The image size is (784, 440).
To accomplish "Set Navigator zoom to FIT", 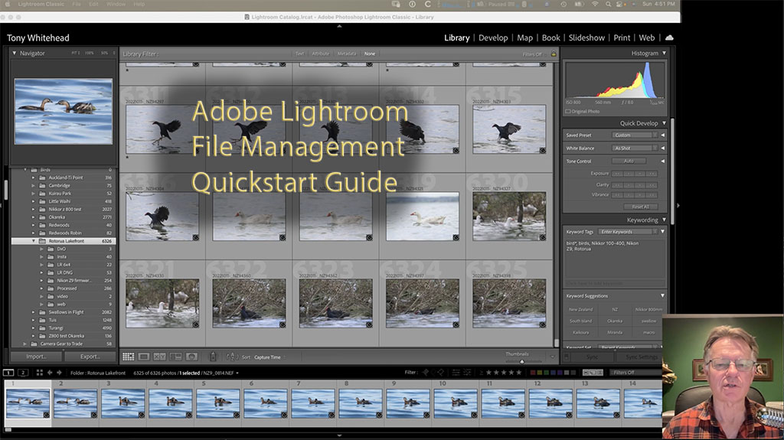I will pyautogui.click(x=74, y=53).
